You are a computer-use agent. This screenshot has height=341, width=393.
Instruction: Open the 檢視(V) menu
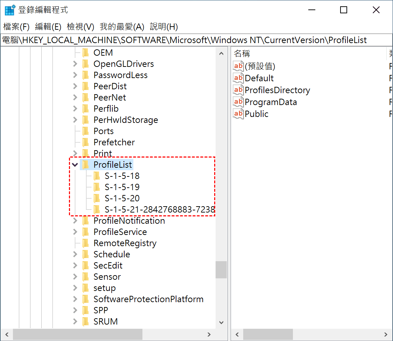(x=80, y=27)
